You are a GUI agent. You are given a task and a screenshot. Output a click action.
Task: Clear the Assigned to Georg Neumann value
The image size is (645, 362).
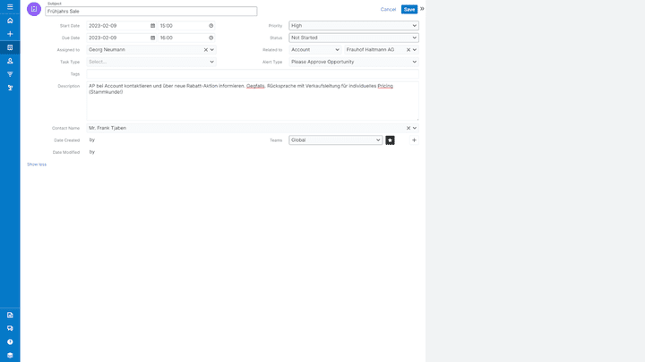pyautogui.click(x=206, y=50)
